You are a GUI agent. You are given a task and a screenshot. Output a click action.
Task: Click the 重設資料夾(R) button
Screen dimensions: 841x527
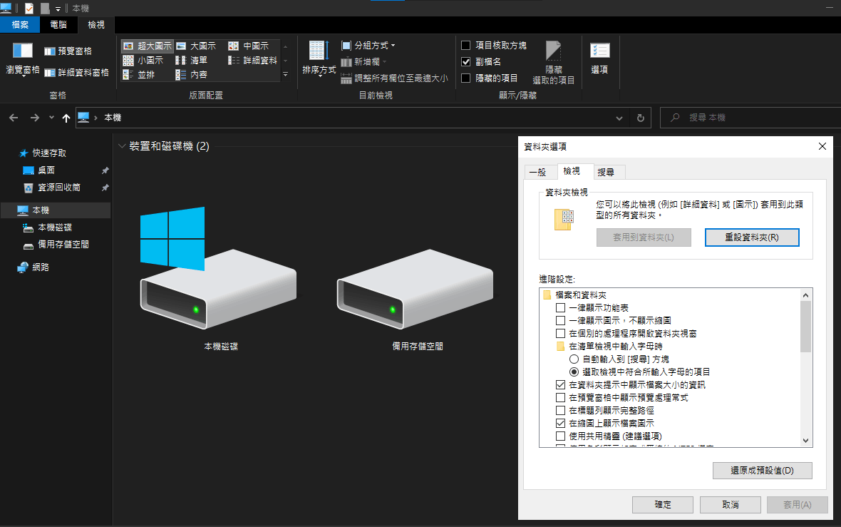pos(752,237)
